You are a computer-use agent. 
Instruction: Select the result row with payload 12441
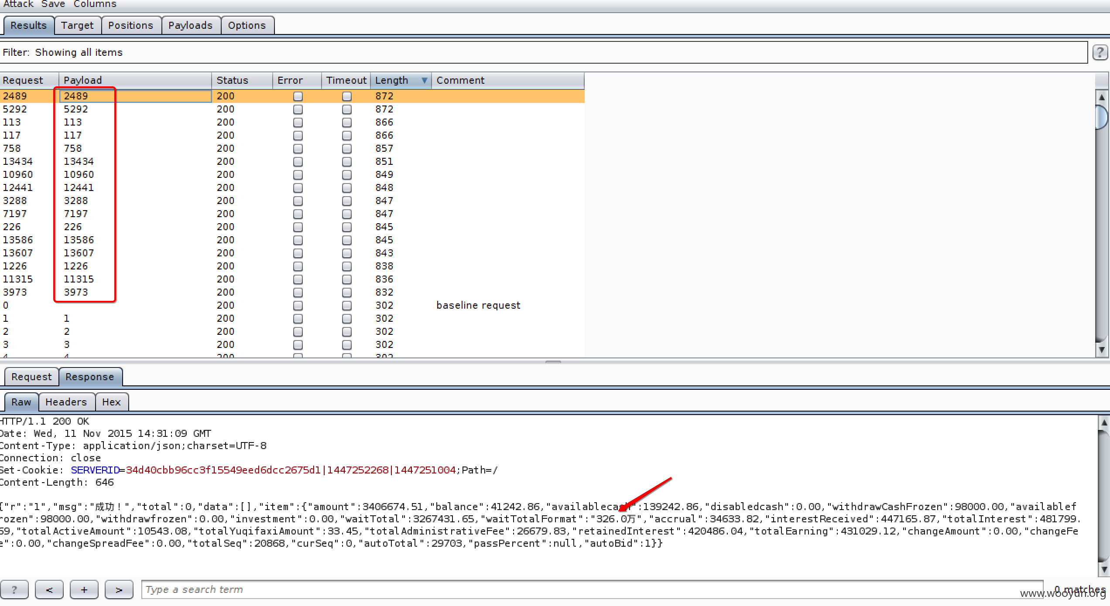pos(292,188)
